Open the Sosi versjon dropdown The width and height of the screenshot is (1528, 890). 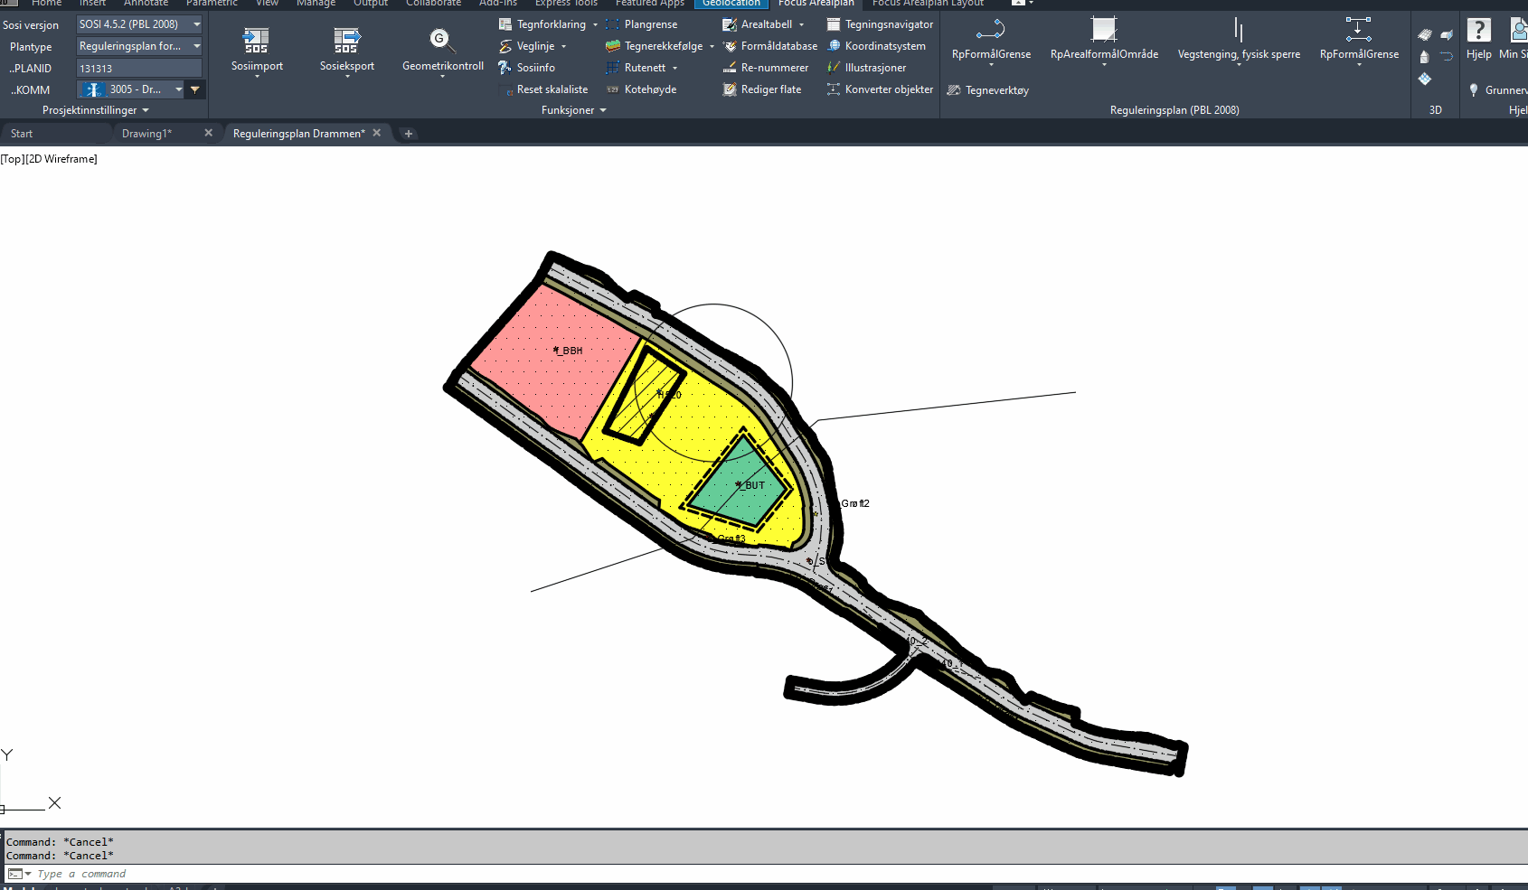coord(196,24)
